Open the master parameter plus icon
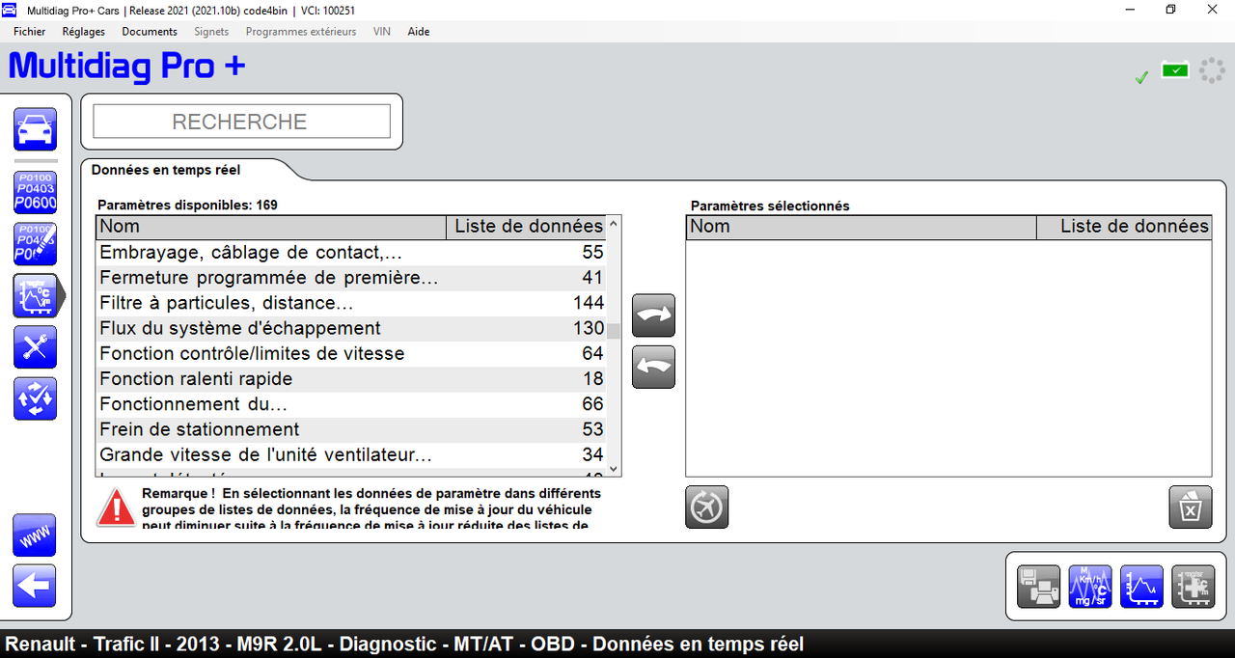The width and height of the screenshot is (1235, 658). (x=1193, y=586)
